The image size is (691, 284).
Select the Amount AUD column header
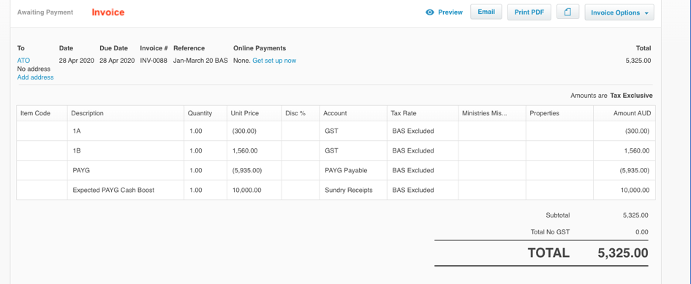(x=624, y=113)
